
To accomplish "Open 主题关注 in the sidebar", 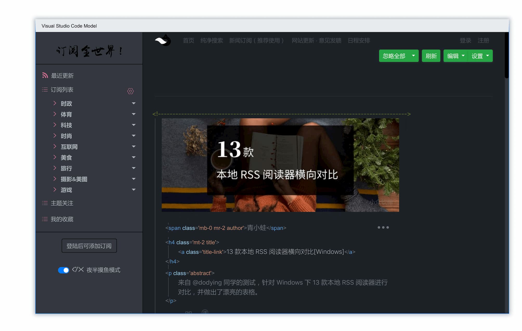I will pyautogui.click(x=62, y=203).
